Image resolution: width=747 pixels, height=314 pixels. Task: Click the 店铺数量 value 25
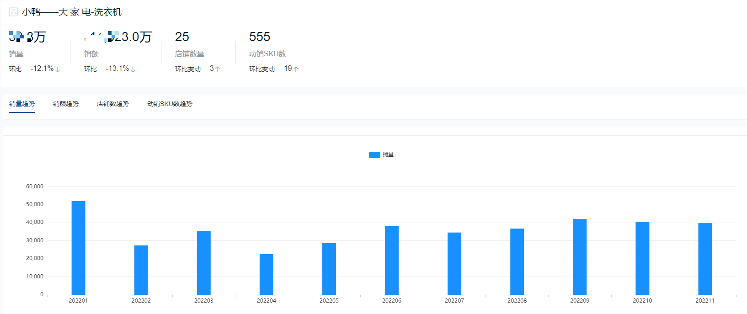(182, 37)
